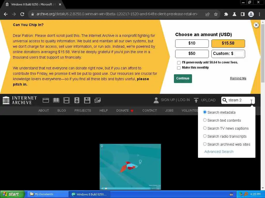Screen dimensions: 265x198
Task: Open the Web archive icon
Action: (46, 100)
